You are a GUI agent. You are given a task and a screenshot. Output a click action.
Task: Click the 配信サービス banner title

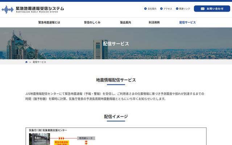(x=116, y=44)
